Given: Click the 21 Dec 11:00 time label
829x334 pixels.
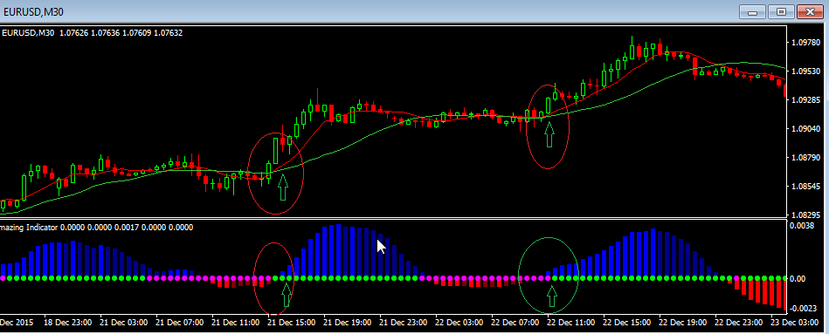Looking at the screenshot, I should pos(236,322).
